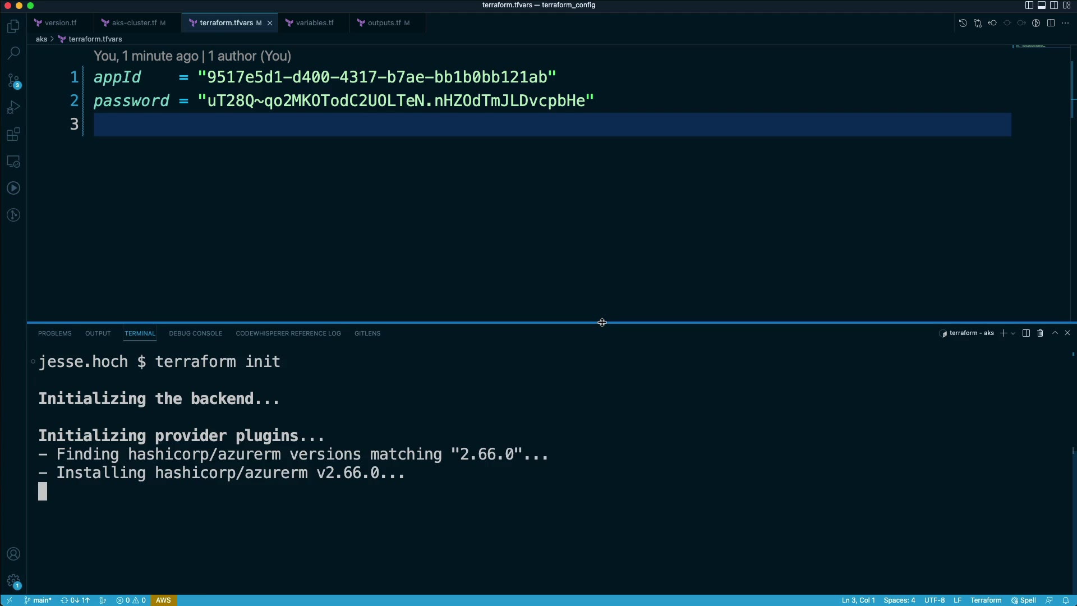This screenshot has height=606, width=1077.
Task: Open the Extensions view
Action: click(13, 135)
